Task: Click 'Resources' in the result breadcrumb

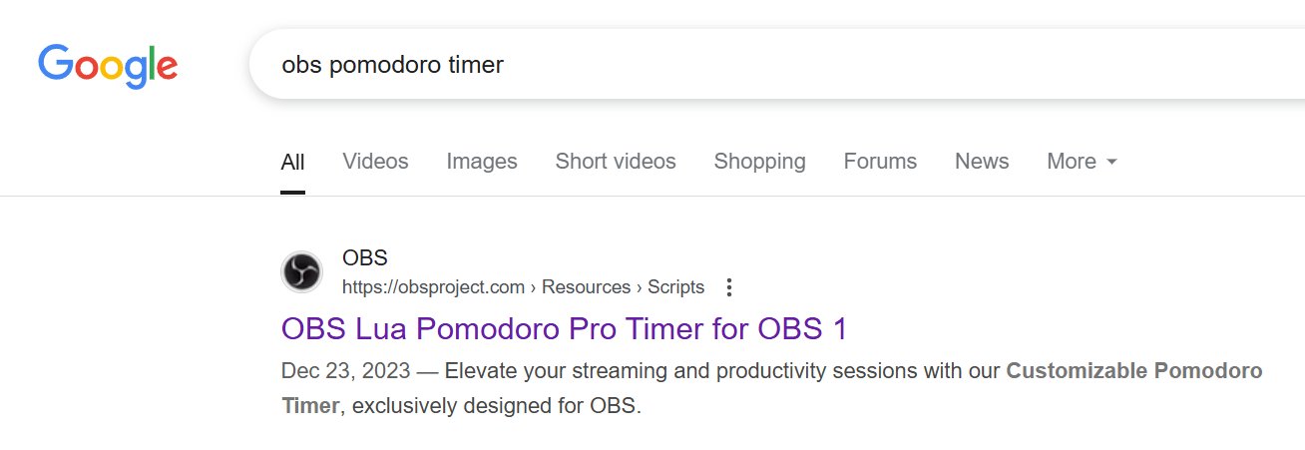Action: coord(587,287)
